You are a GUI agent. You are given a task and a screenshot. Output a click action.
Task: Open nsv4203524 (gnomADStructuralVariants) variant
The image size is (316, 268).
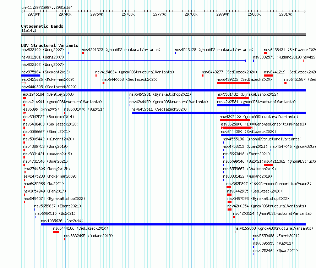pos(272,213)
